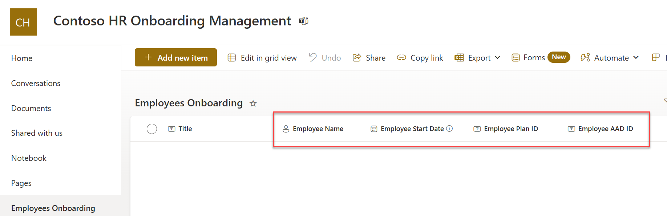Click the Title column text-type icon
Viewport: 667px width, 216px height.
point(171,129)
